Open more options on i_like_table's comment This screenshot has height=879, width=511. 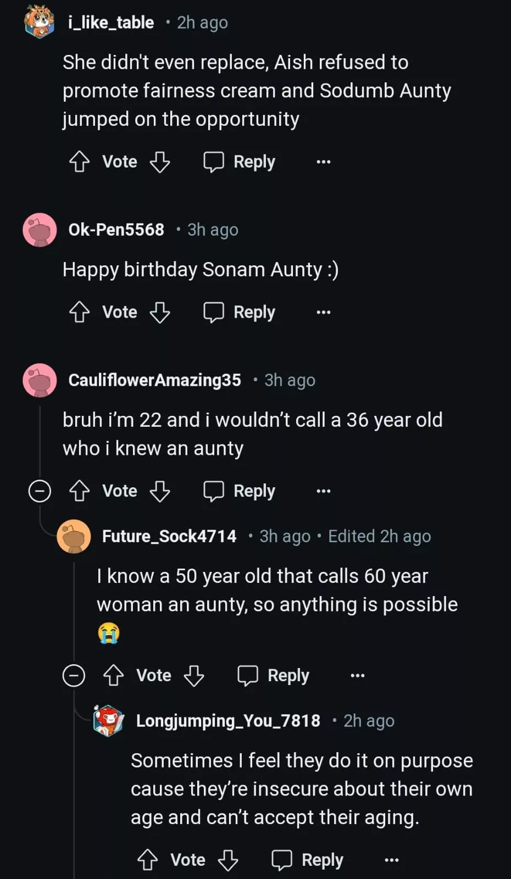pyautogui.click(x=324, y=162)
